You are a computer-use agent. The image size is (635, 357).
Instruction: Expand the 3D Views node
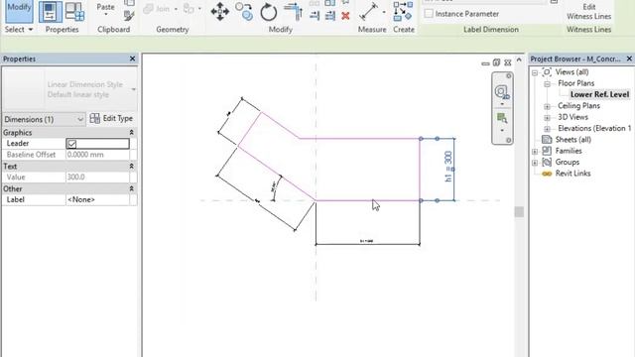[547, 118]
